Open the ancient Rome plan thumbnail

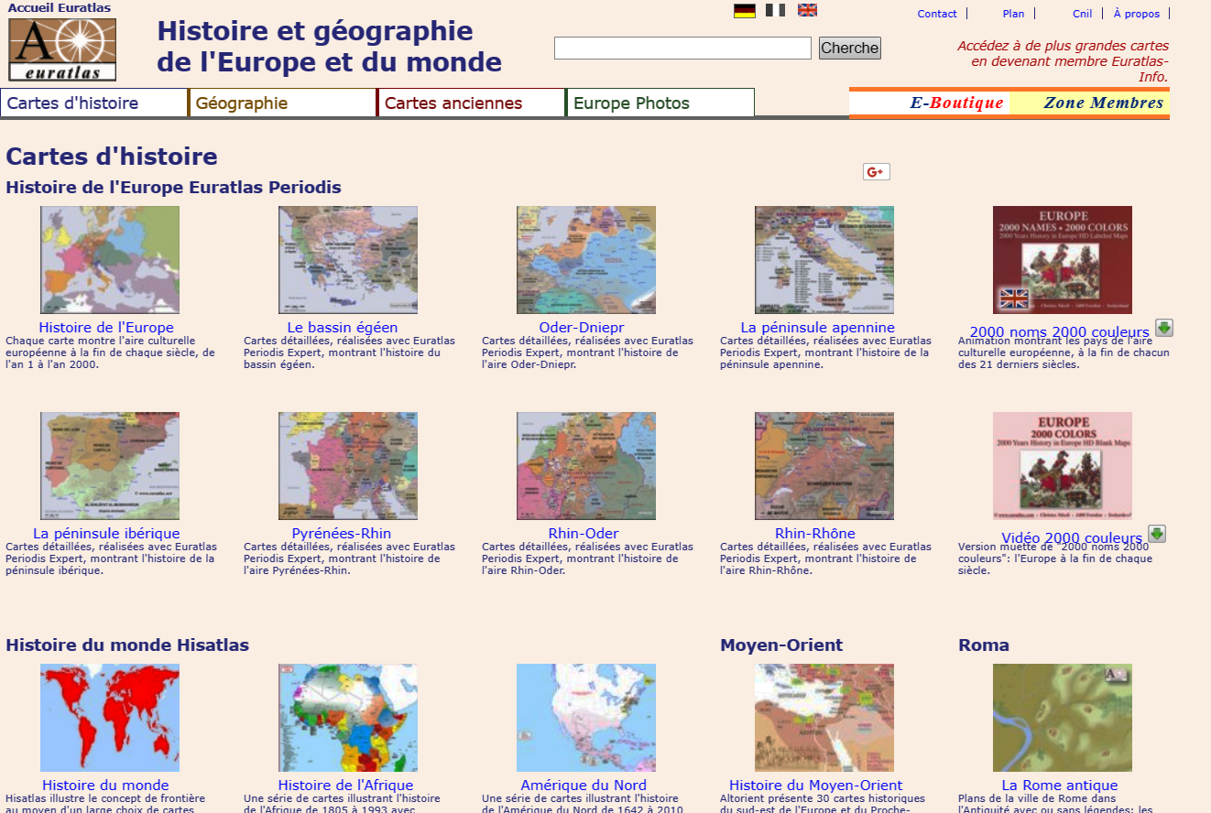[x=1063, y=718]
